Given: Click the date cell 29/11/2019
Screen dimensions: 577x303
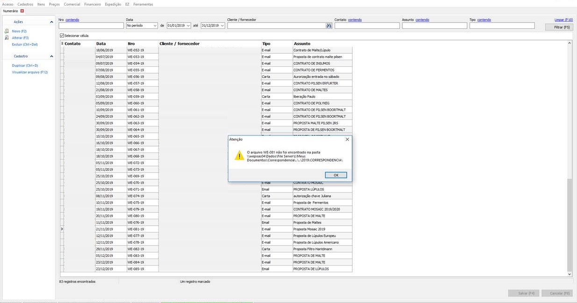Looking at the screenshot, I should [x=110, y=249].
